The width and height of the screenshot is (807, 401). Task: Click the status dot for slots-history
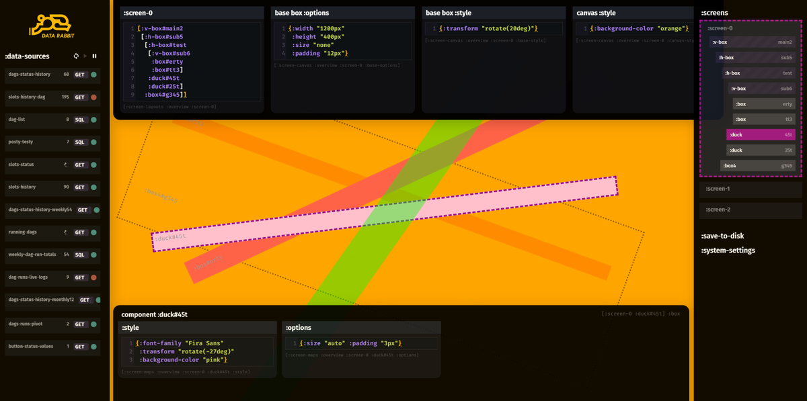coord(93,187)
